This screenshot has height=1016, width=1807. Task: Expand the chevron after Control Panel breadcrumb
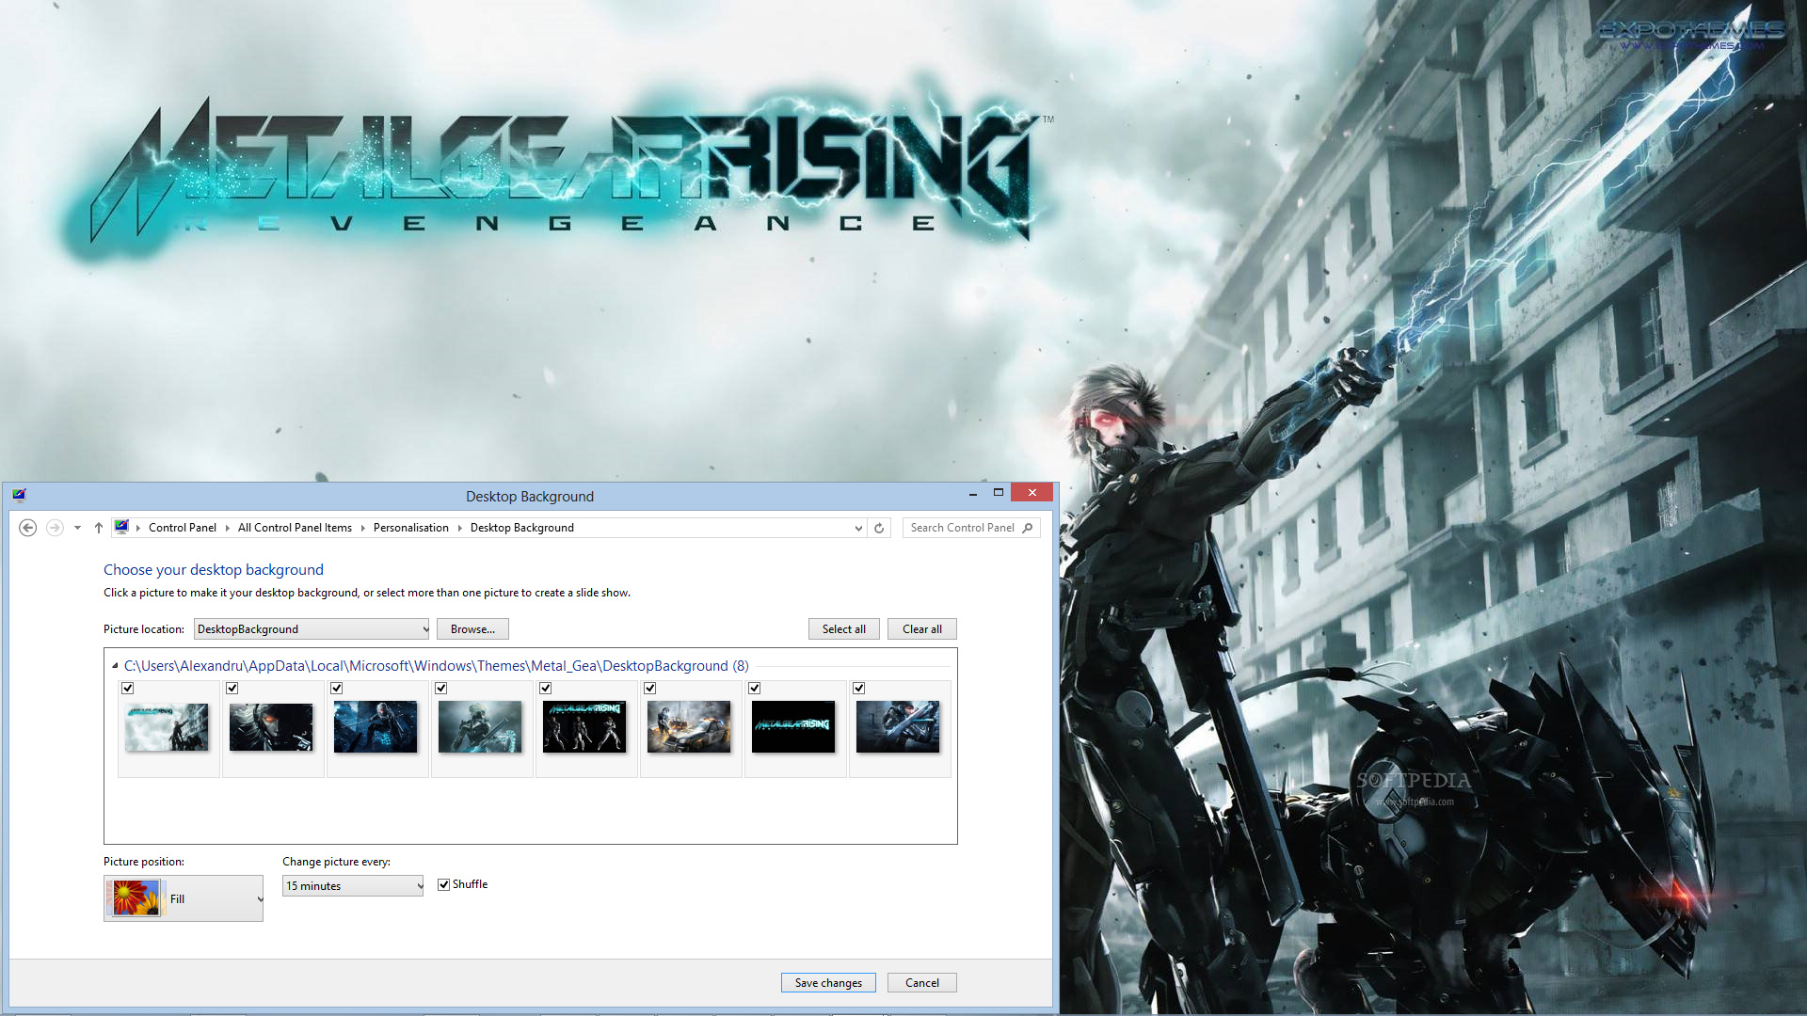(x=227, y=528)
